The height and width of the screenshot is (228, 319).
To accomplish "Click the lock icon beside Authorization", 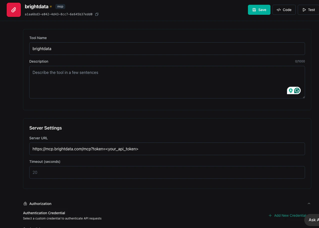I will click(25, 203).
